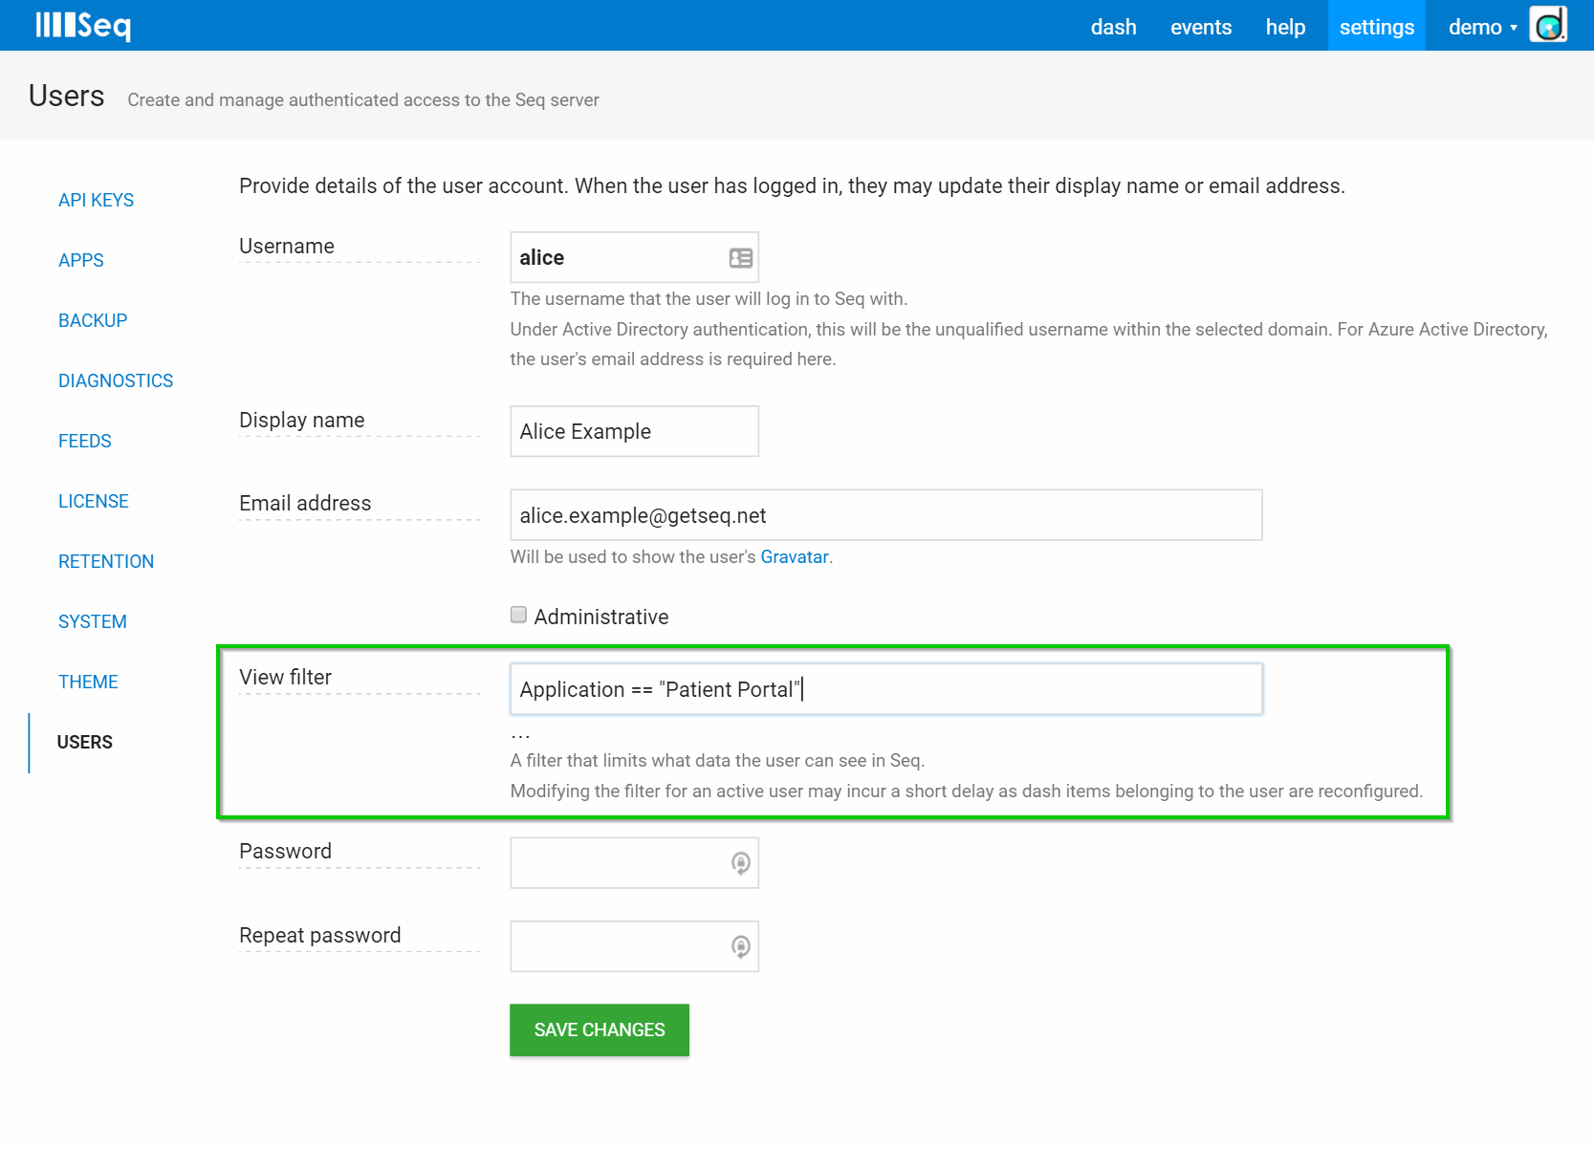Open API KEYS settings section
This screenshot has height=1149, width=1594.
pyautogui.click(x=97, y=200)
